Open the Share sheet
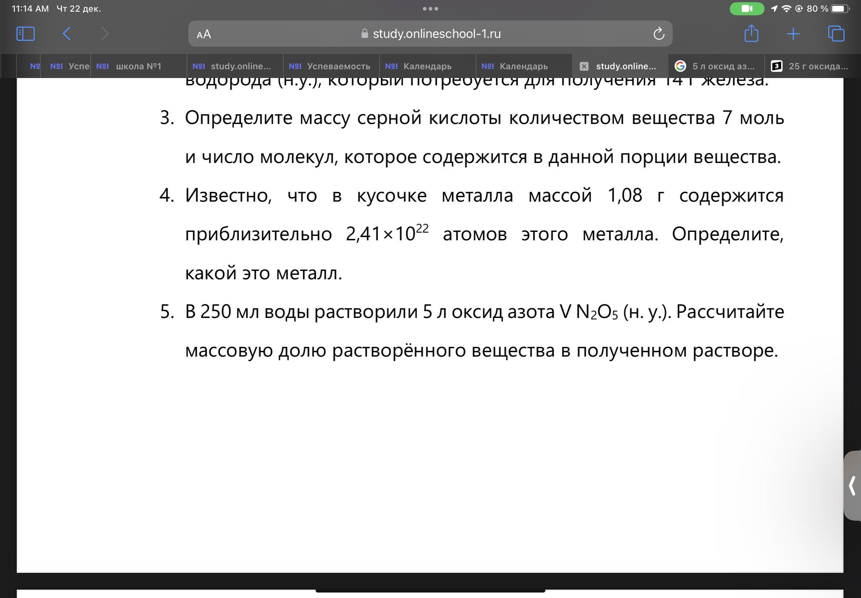 751,33
